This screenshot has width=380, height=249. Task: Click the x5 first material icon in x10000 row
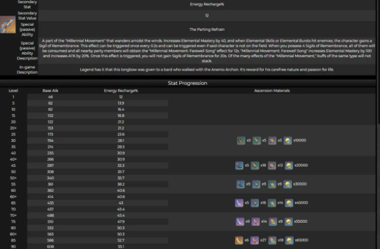241,140
